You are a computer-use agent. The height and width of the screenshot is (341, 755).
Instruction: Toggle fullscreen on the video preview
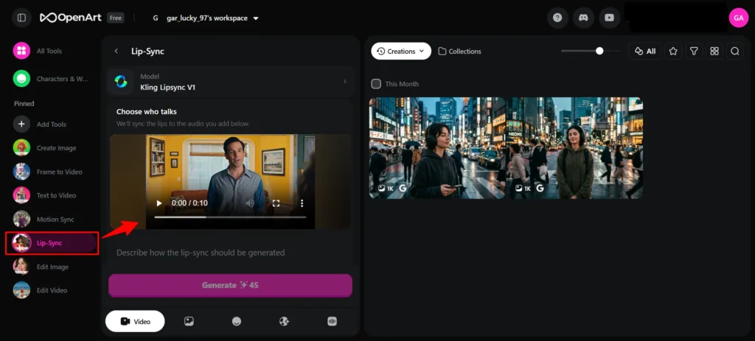pyautogui.click(x=276, y=203)
